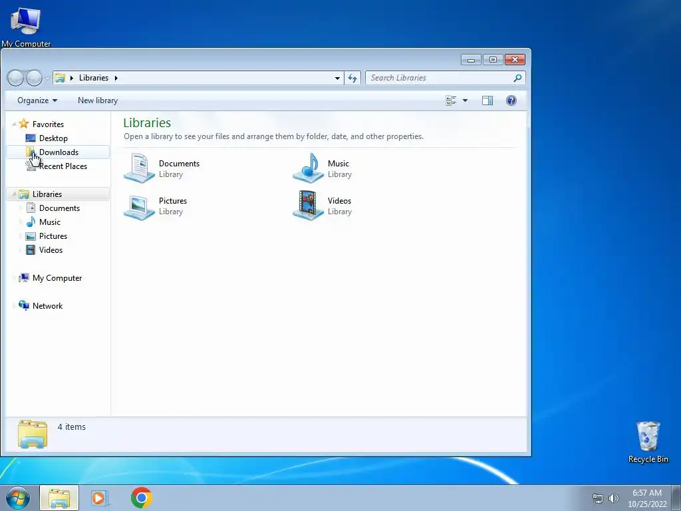The width and height of the screenshot is (681, 511).
Task: Click the Forward navigation button
Action: point(34,79)
